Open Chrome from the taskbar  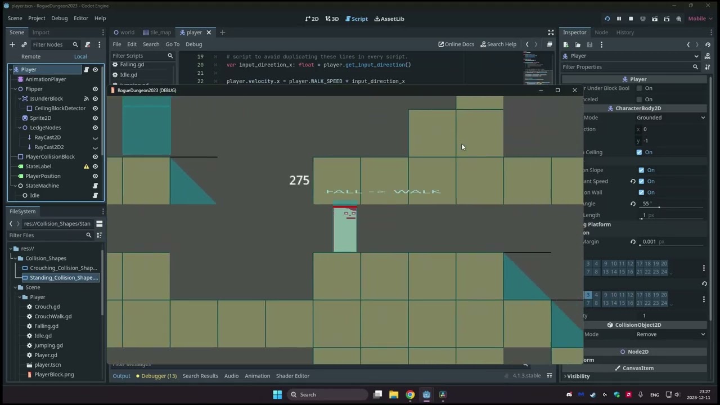[410, 394]
